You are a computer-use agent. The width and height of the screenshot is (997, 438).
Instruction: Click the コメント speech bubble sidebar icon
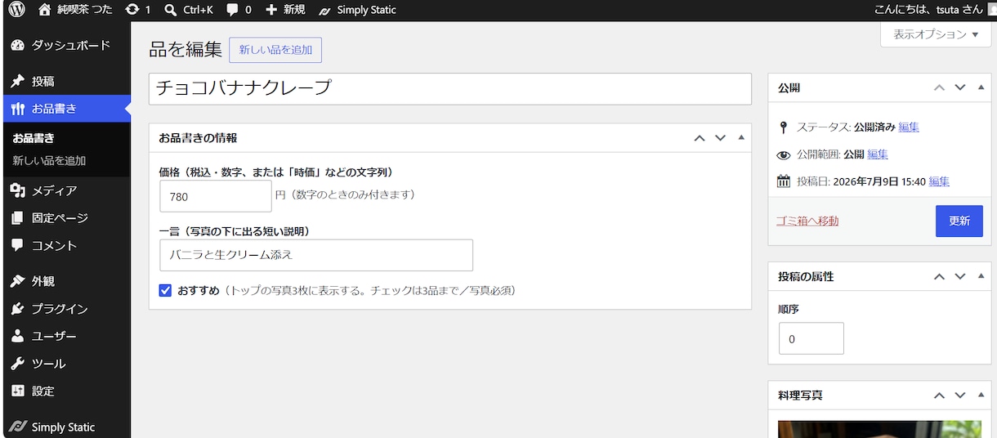18,245
